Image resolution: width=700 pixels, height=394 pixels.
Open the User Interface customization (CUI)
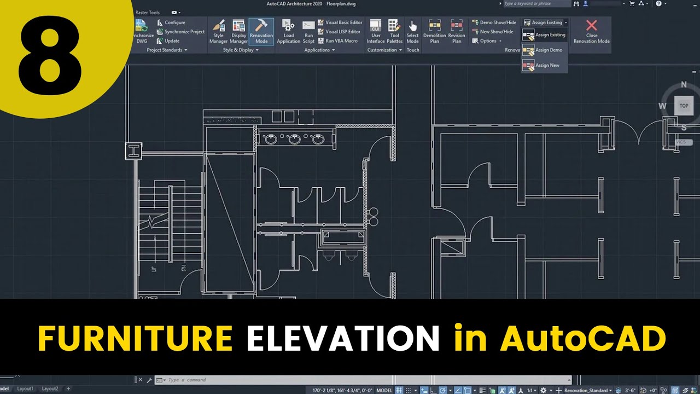tap(376, 32)
